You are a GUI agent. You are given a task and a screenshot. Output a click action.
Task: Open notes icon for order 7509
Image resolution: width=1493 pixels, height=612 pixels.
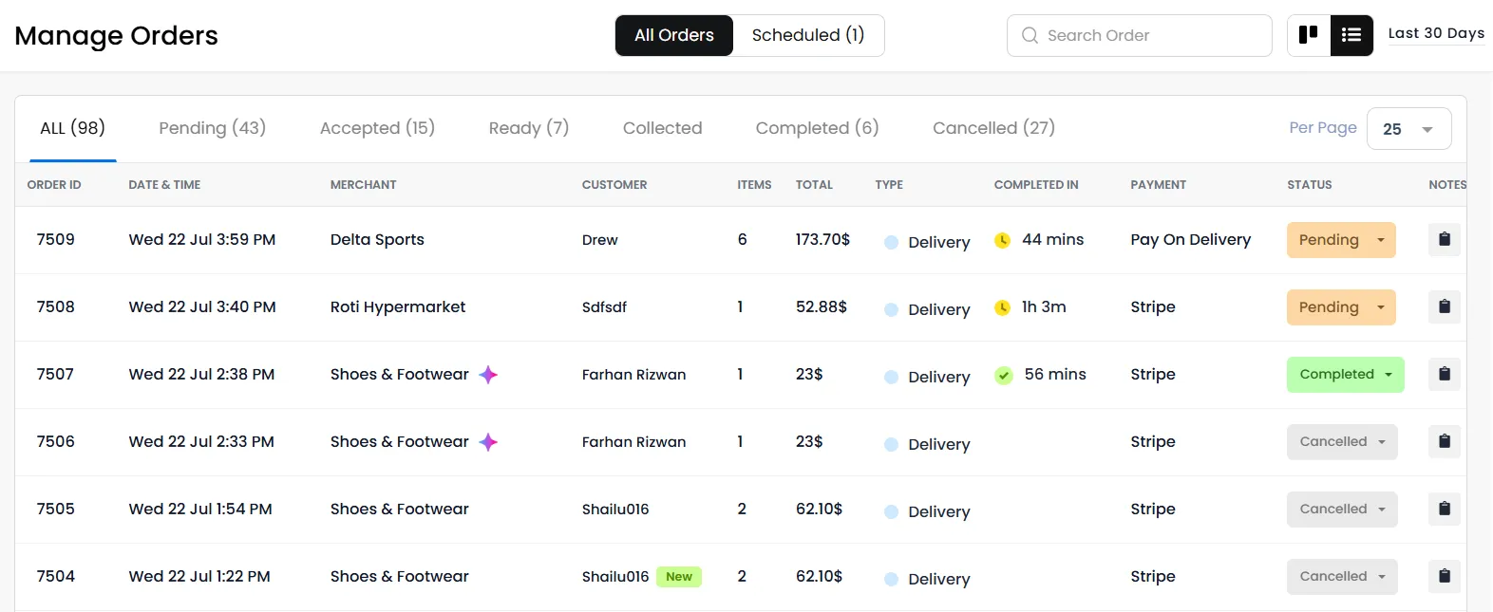[1445, 239]
